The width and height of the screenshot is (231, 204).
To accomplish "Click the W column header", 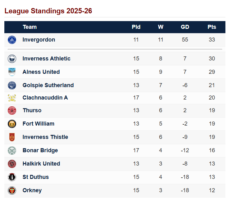I will coord(161,27).
